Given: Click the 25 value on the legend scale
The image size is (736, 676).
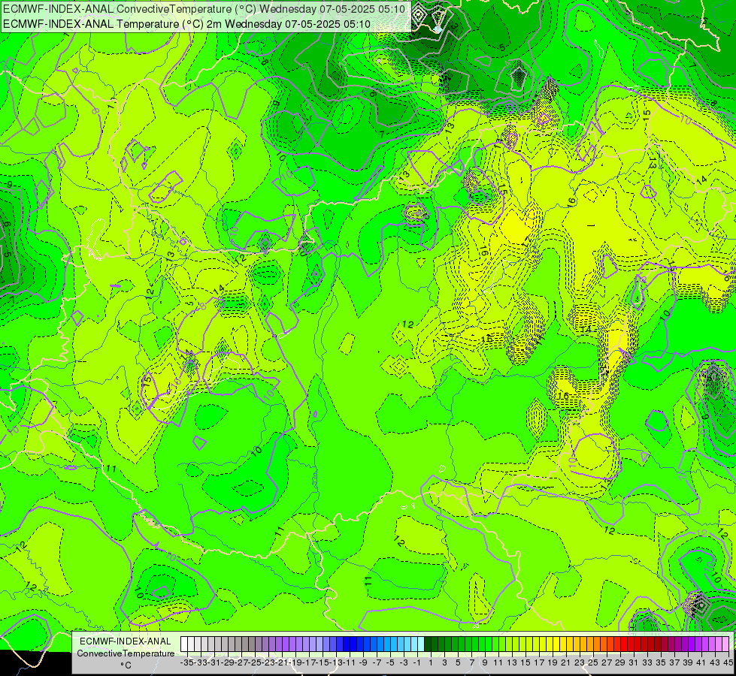Looking at the screenshot, I should [593, 663].
